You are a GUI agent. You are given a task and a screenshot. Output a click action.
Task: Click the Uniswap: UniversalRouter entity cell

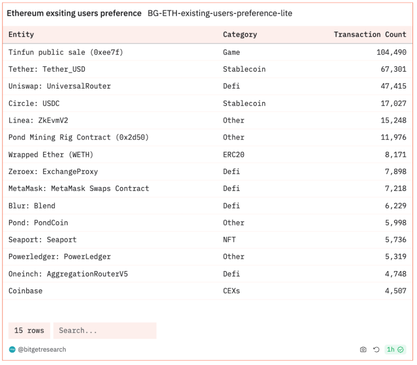tap(60, 86)
